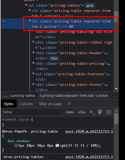Toggle the flex badge overlay
The image size is (125, 160).
click(54, 58)
